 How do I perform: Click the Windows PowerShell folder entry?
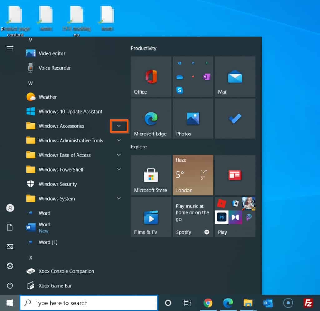tap(73, 169)
